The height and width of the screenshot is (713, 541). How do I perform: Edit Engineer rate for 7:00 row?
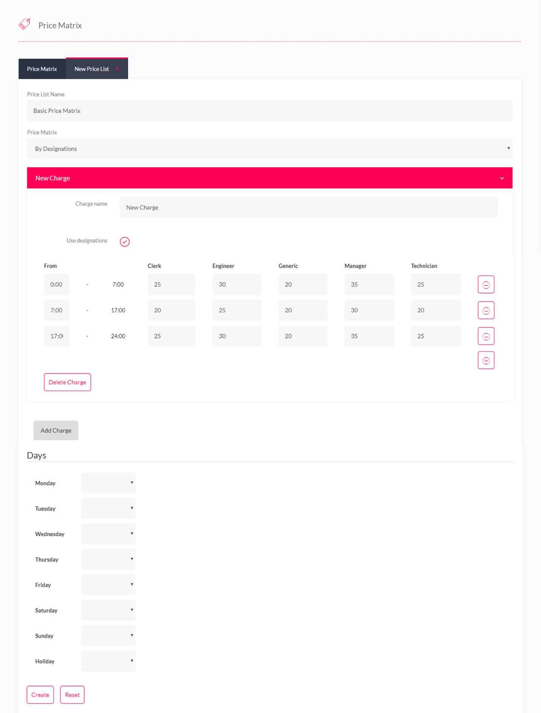pos(237,310)
